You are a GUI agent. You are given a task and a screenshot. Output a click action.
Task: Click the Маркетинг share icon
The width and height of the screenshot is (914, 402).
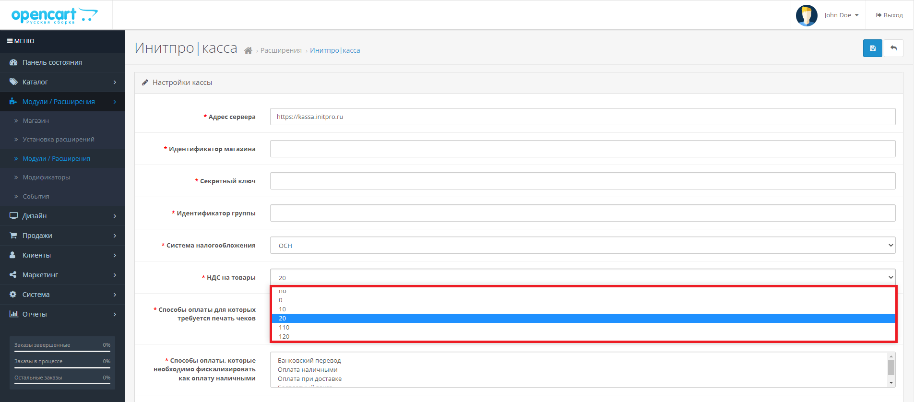click(x=13, y=275)
